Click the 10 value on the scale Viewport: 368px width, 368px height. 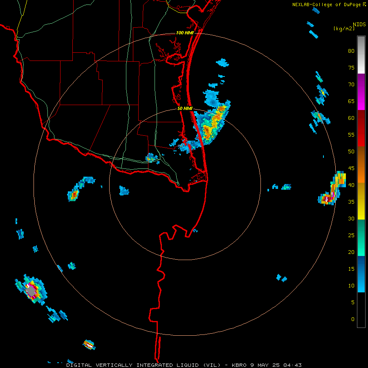[x=351, y=286]
